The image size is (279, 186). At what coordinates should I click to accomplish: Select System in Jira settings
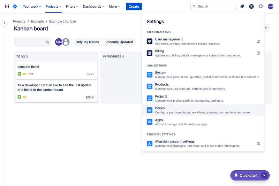pos(203,75)
